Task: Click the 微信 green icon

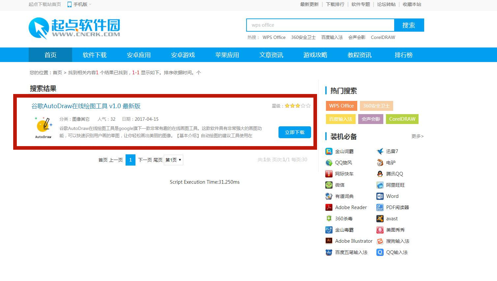Action: [329, 185]
